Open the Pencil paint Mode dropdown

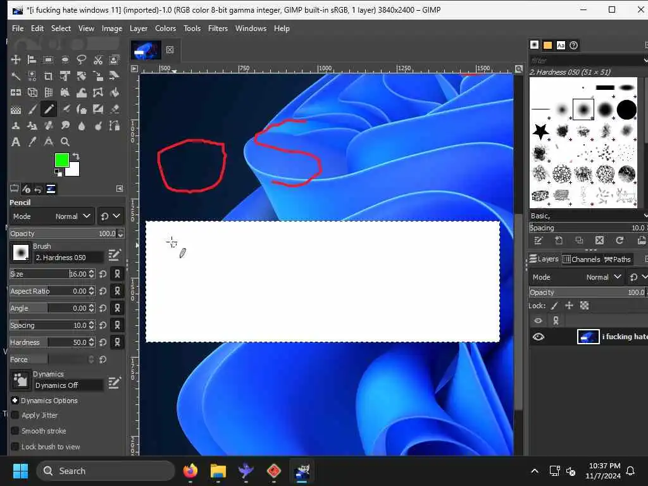[52, 216]
